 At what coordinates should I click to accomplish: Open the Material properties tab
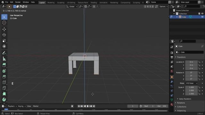coord(172,104)
